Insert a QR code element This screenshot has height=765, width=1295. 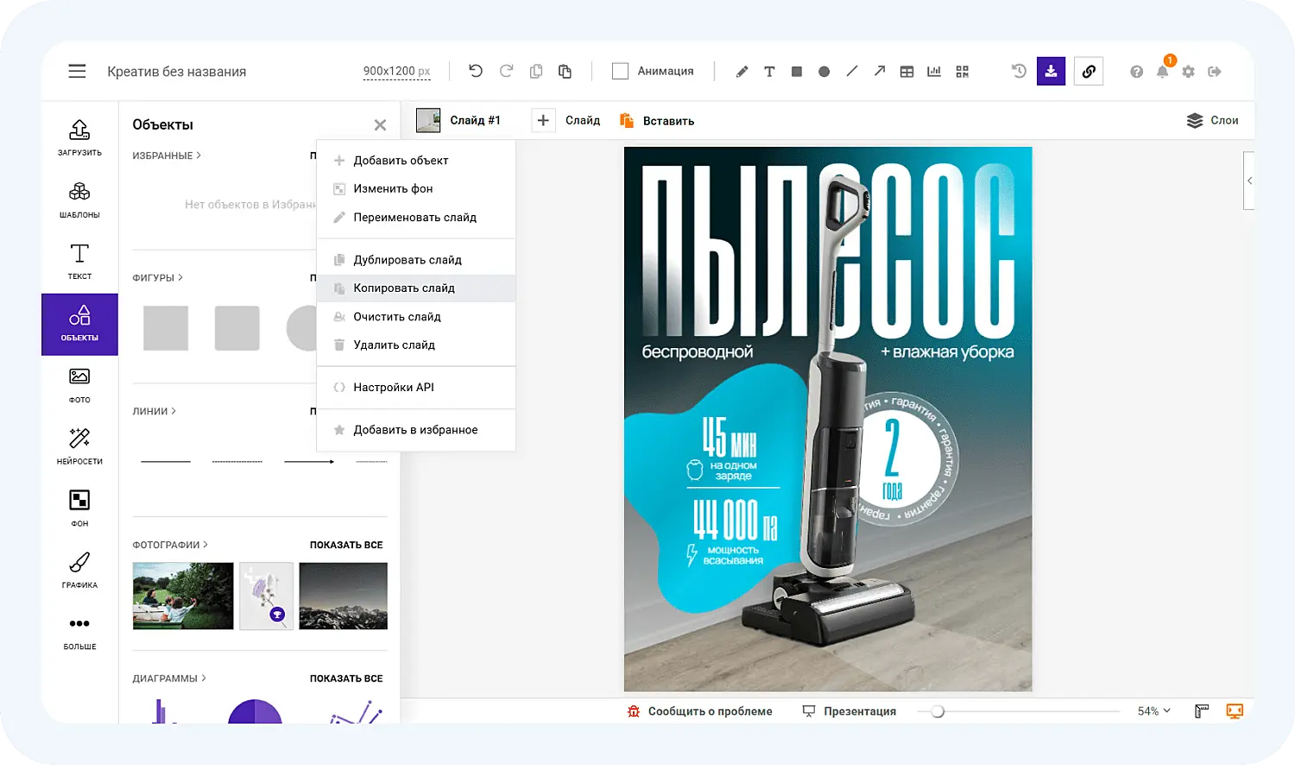pyautogui.click(x=962, y=71)
